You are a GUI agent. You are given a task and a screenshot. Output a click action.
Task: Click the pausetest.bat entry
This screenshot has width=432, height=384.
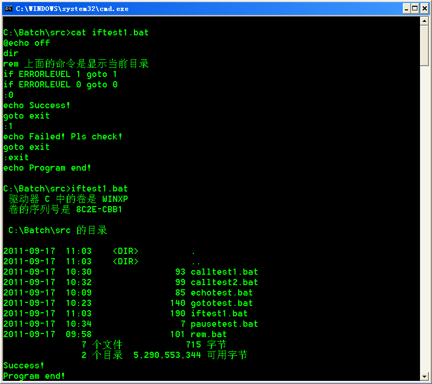pyautogui.click(x=224, y=324)
